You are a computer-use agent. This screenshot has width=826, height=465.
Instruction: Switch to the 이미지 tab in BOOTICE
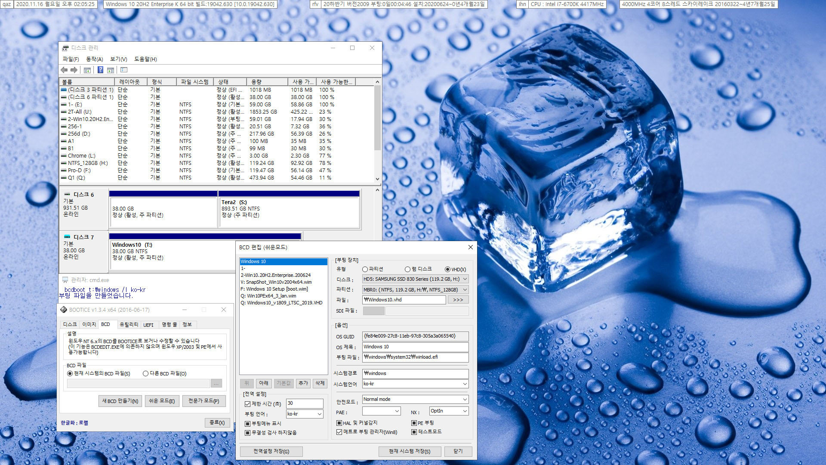coord(89,325)
